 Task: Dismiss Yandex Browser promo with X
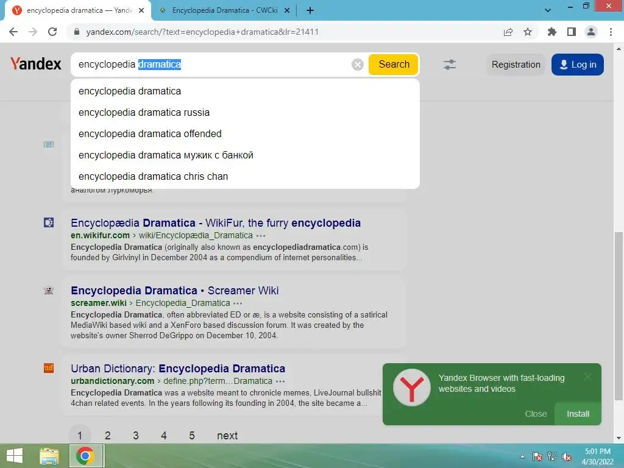coord(587,377)
